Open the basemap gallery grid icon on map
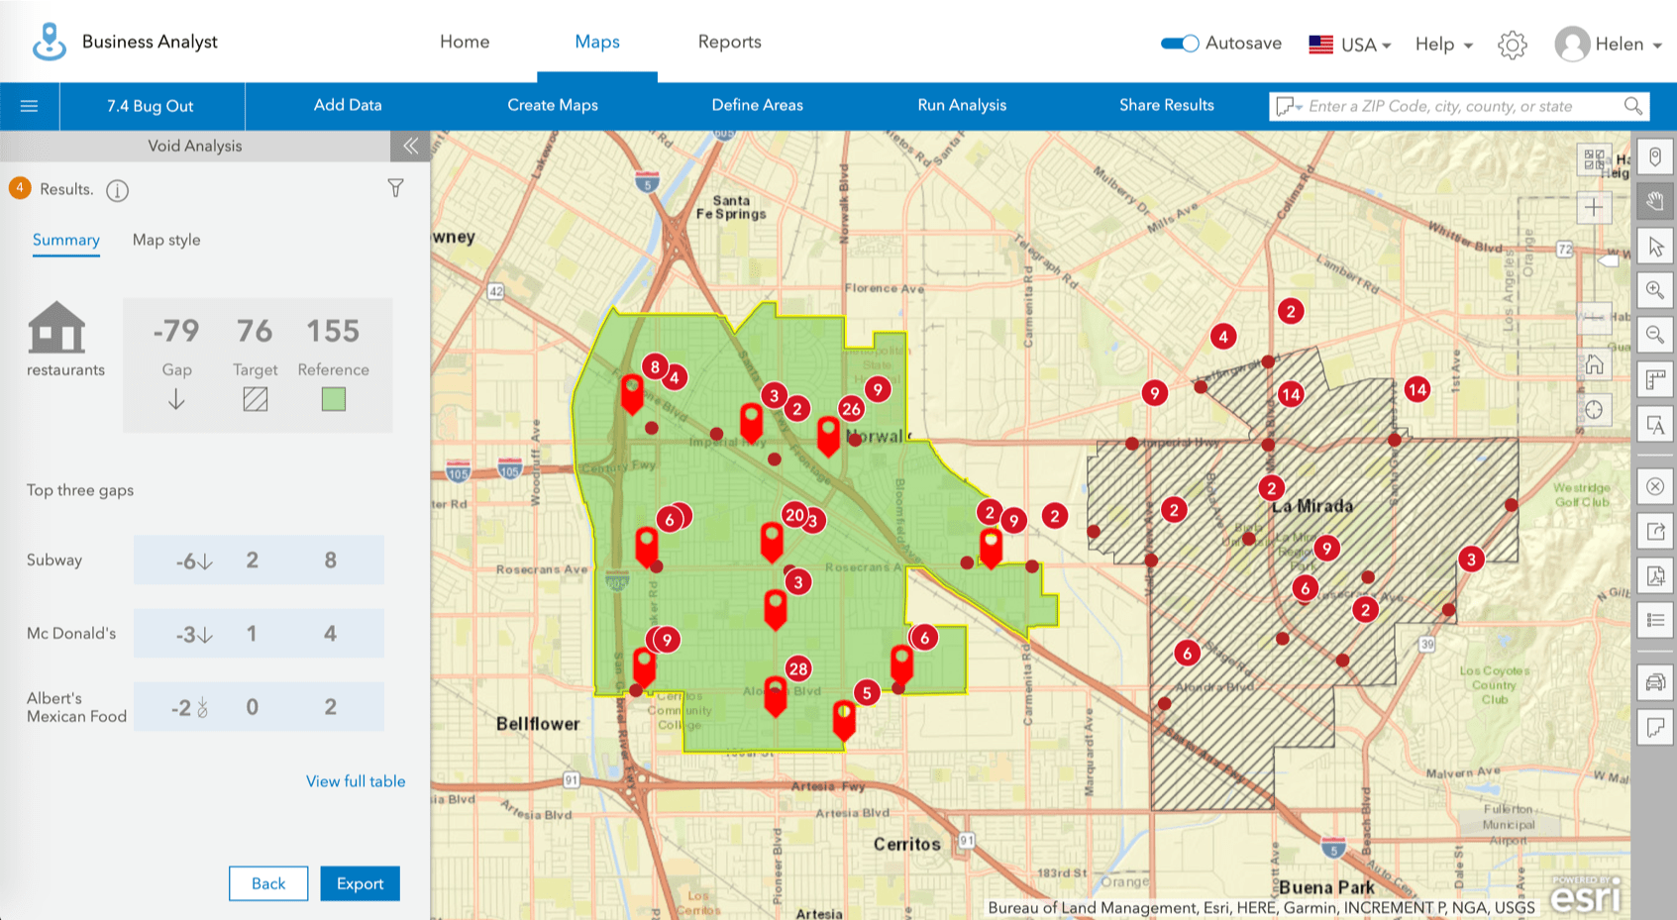 (1594, 158)
